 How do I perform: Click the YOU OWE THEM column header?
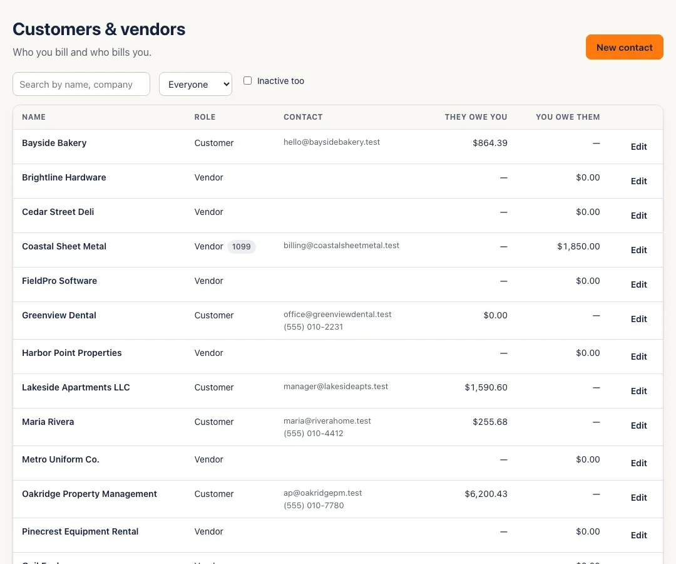click(x=568, y=117)
